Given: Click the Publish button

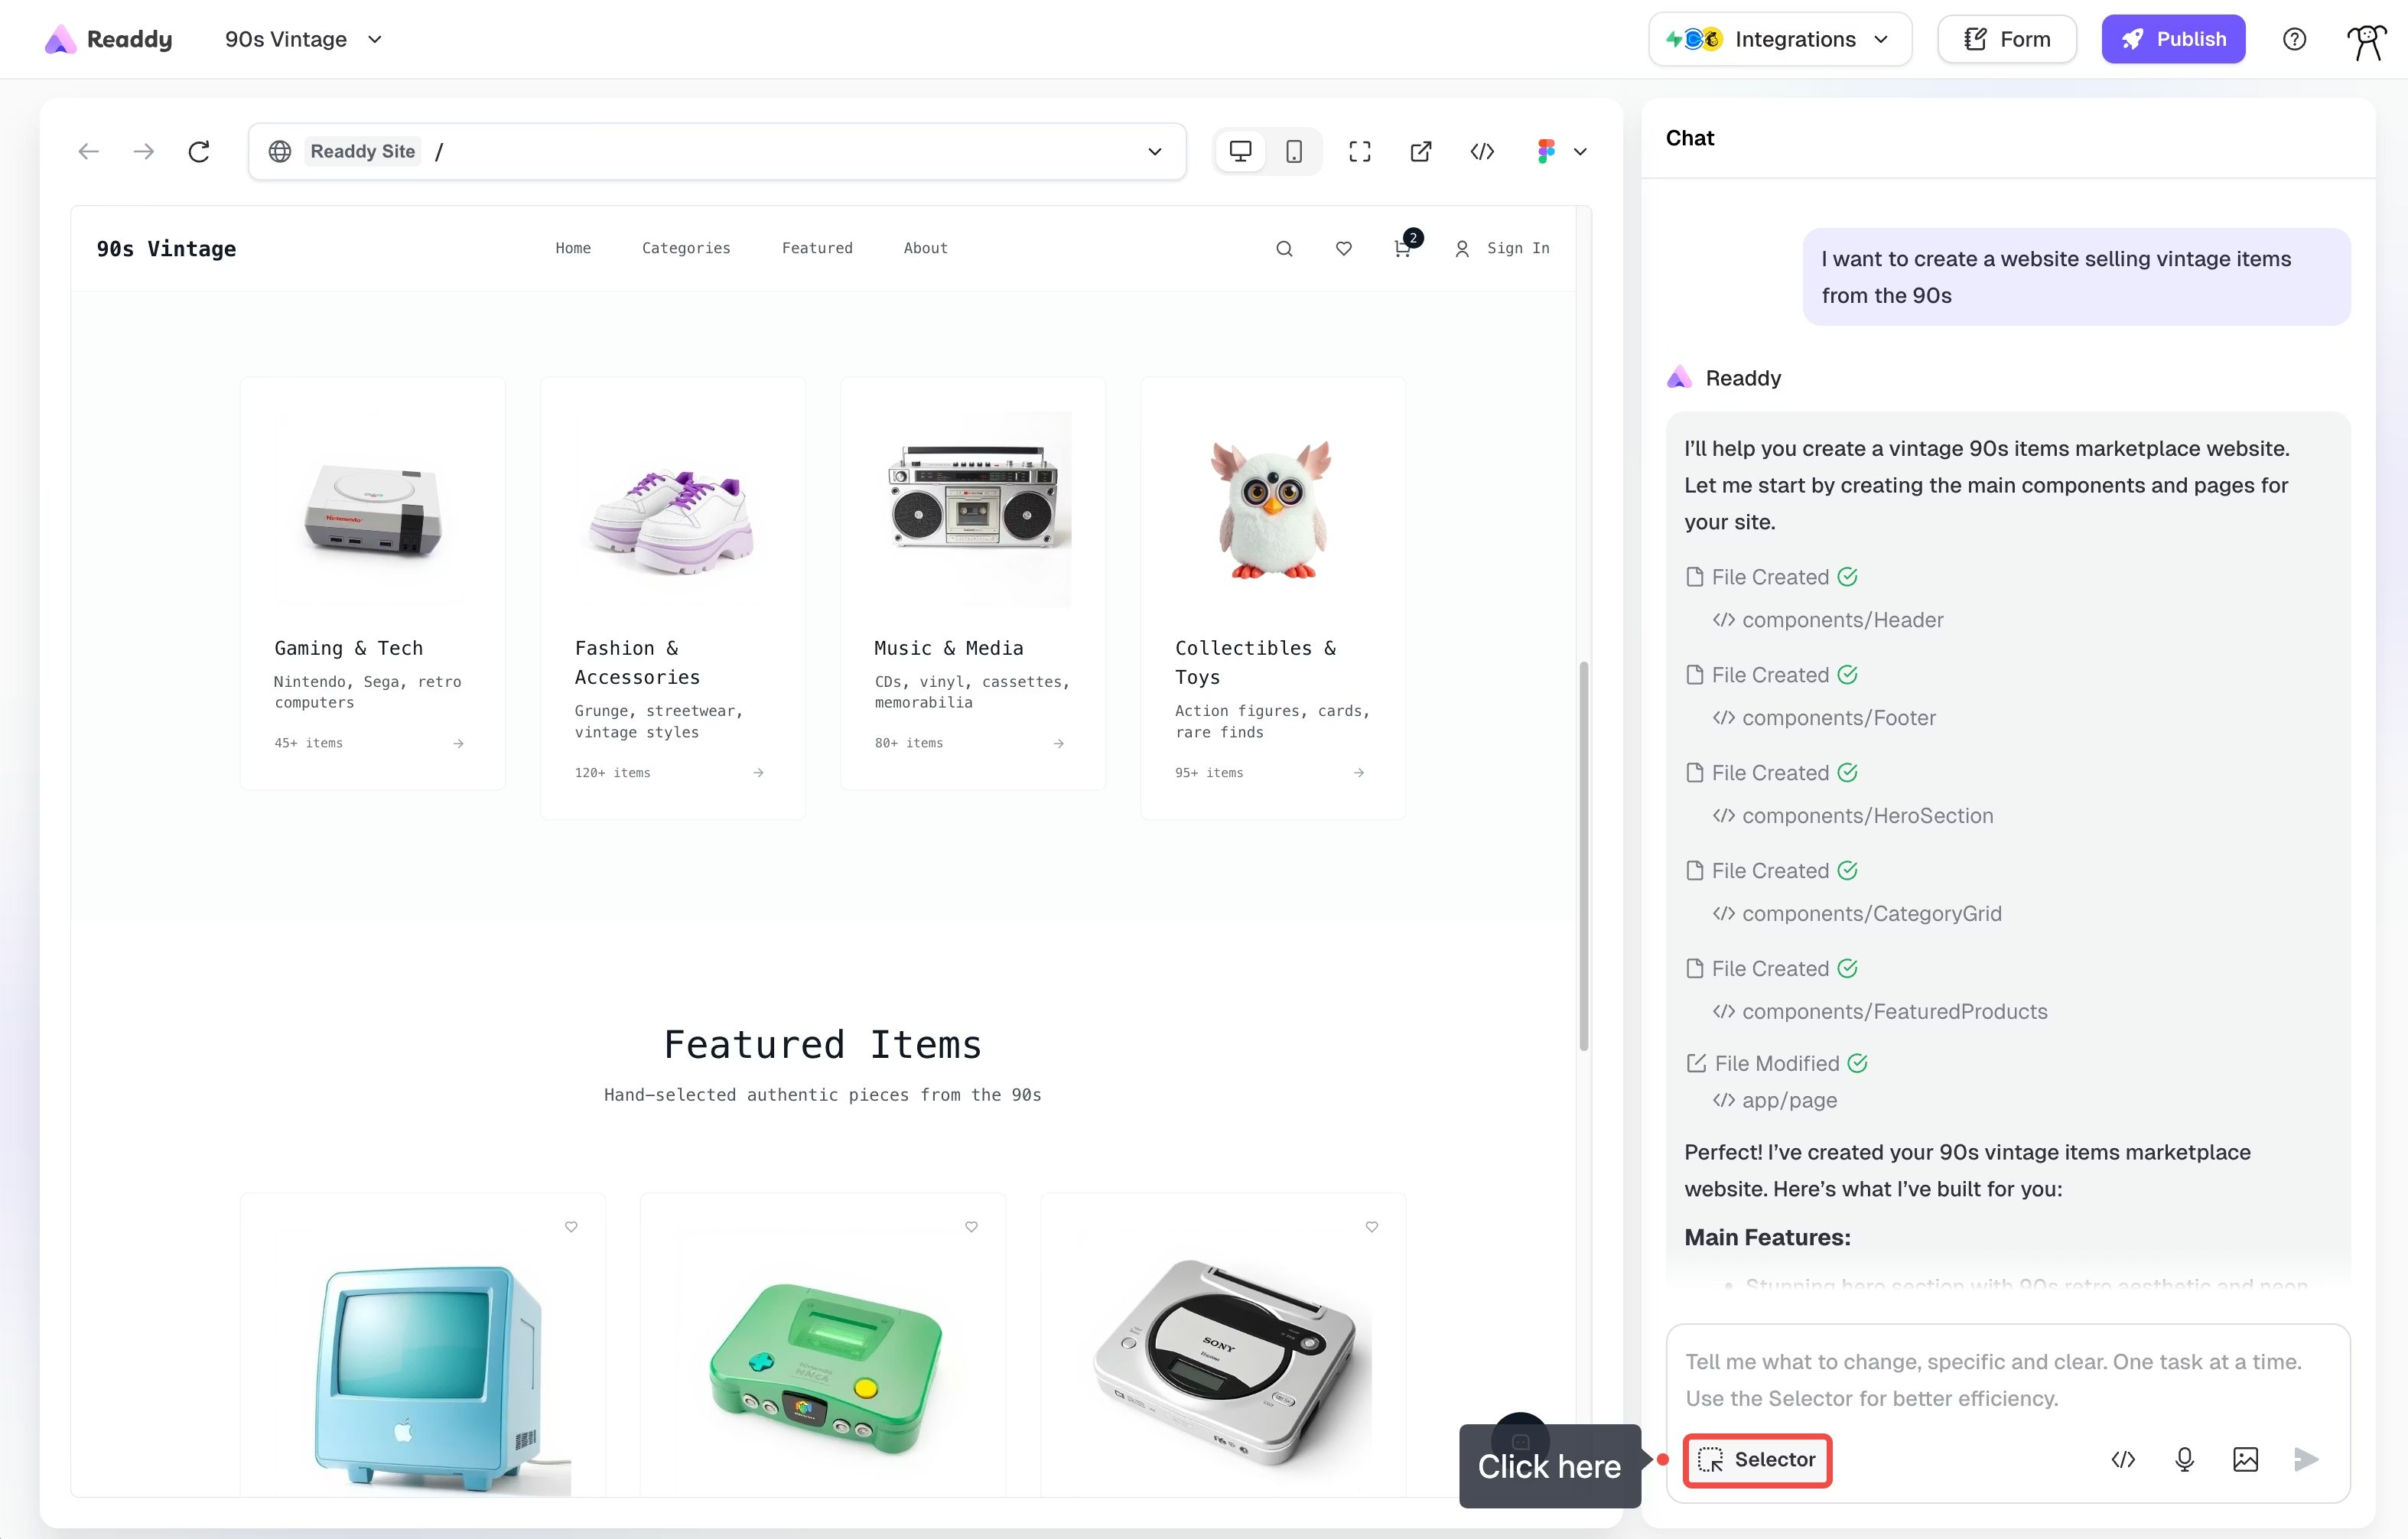Looking at the screenshot, I should click(x=2172, y=39).
